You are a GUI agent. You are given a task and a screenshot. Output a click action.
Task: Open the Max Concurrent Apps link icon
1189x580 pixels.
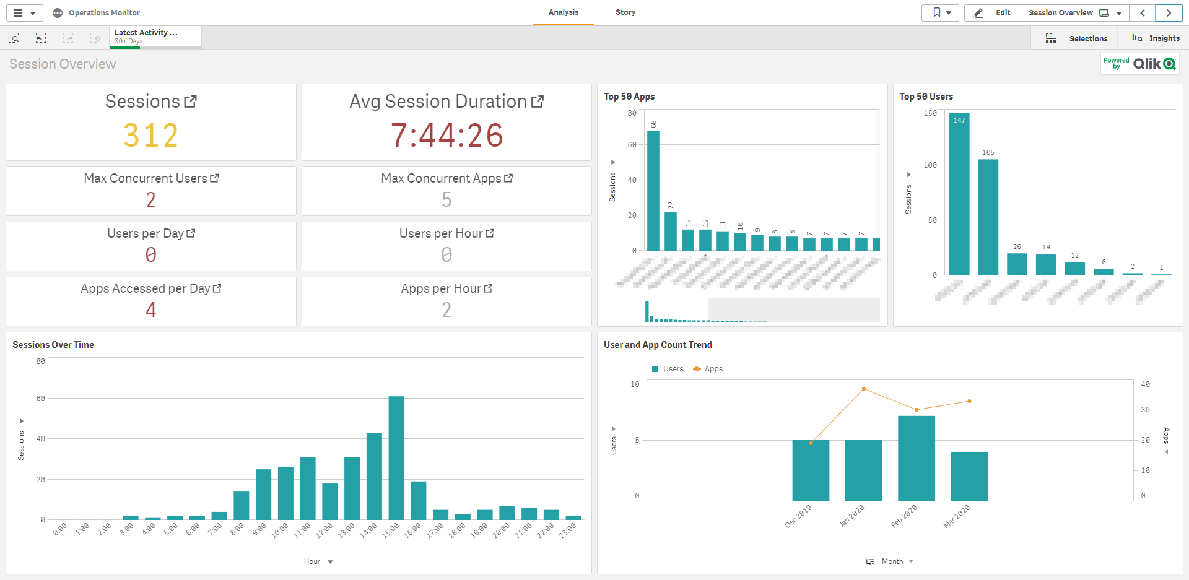(x=508, y=178)
